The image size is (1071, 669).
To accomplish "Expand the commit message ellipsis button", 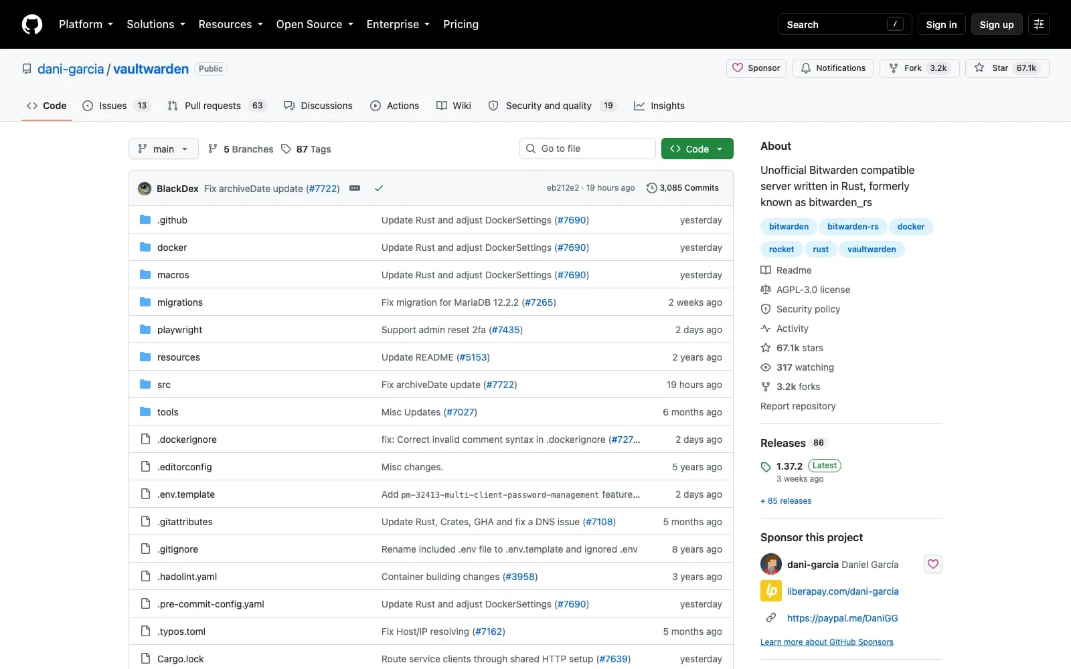I will (355, 188).
